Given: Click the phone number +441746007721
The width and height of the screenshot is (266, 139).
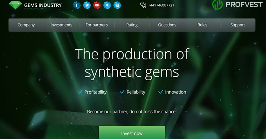Looking at the screenshot, I should [161, 5].
